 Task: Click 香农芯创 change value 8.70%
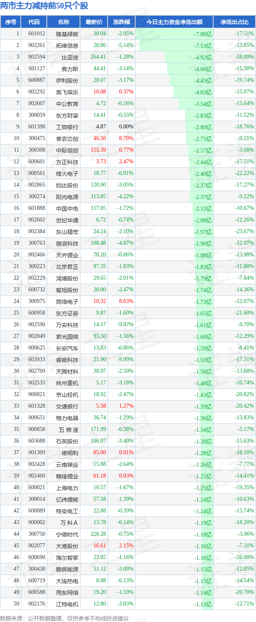click(x=126, y=138)
